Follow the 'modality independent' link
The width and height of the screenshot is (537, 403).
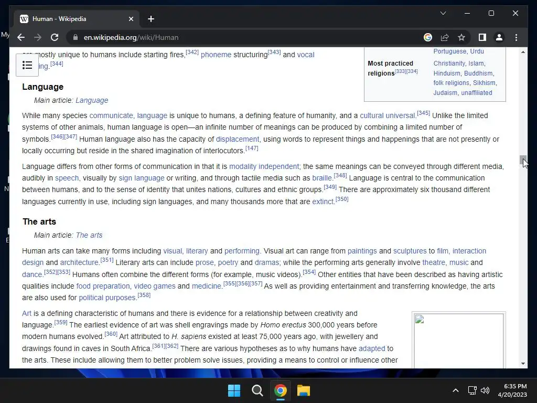pyautogui.click(x=264, y=166)
